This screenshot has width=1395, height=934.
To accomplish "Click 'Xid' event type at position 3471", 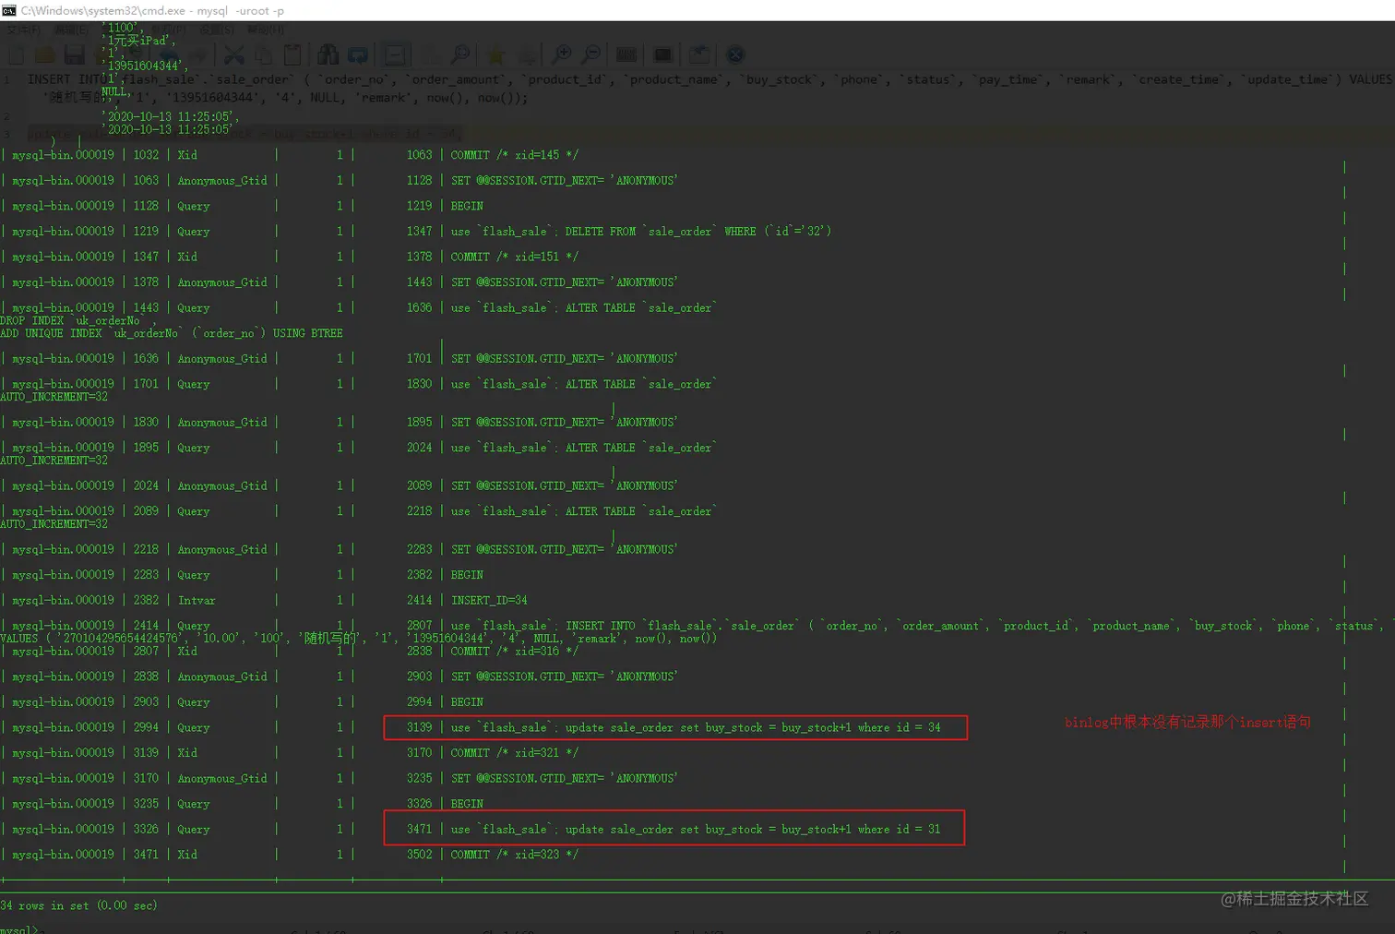I will 187,855.
